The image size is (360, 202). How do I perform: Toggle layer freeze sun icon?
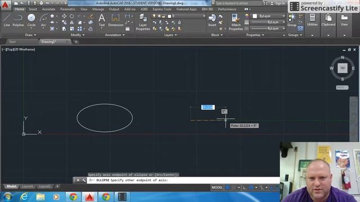click(x=159, y=16)
